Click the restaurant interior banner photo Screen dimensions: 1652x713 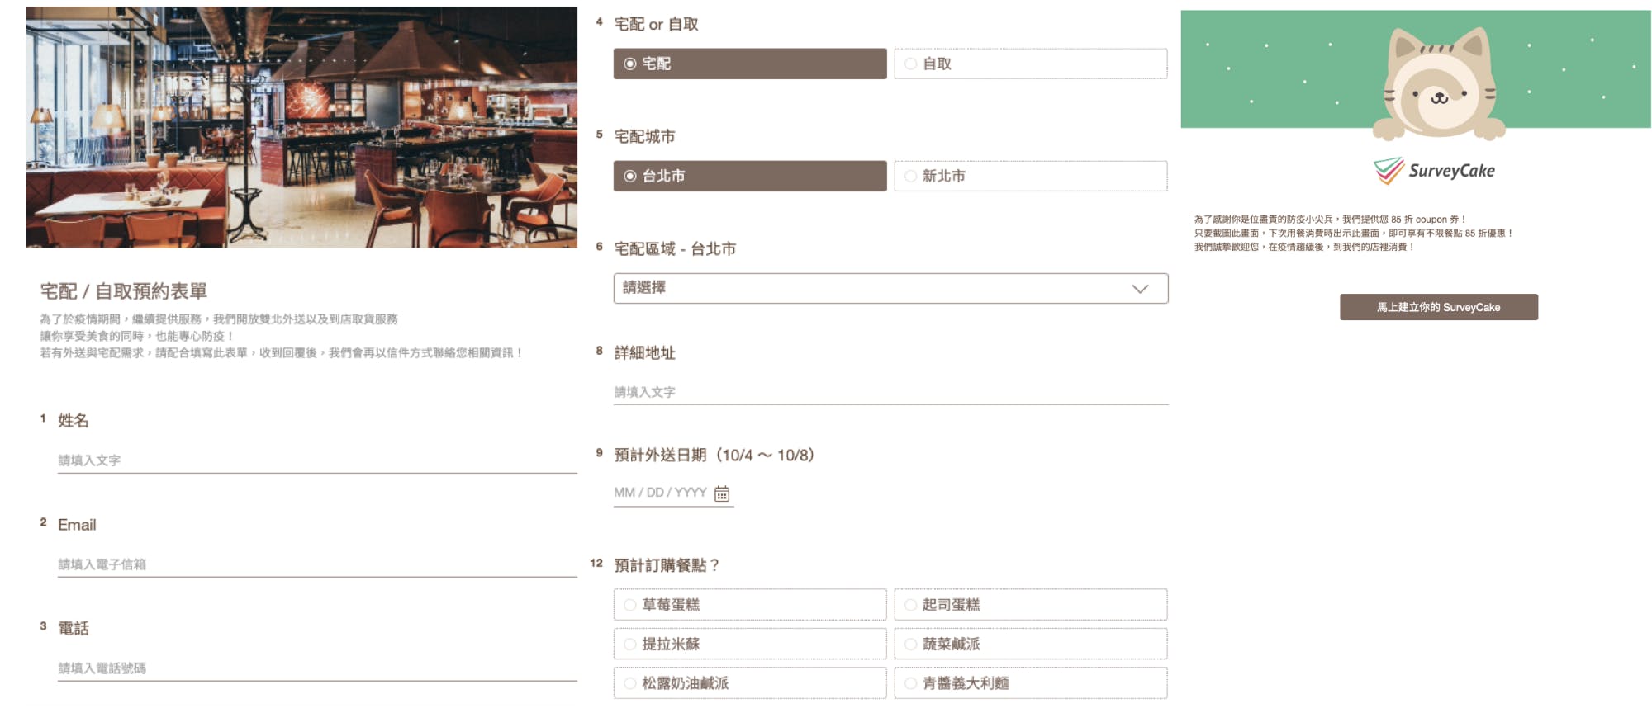[x=301, y=127]
